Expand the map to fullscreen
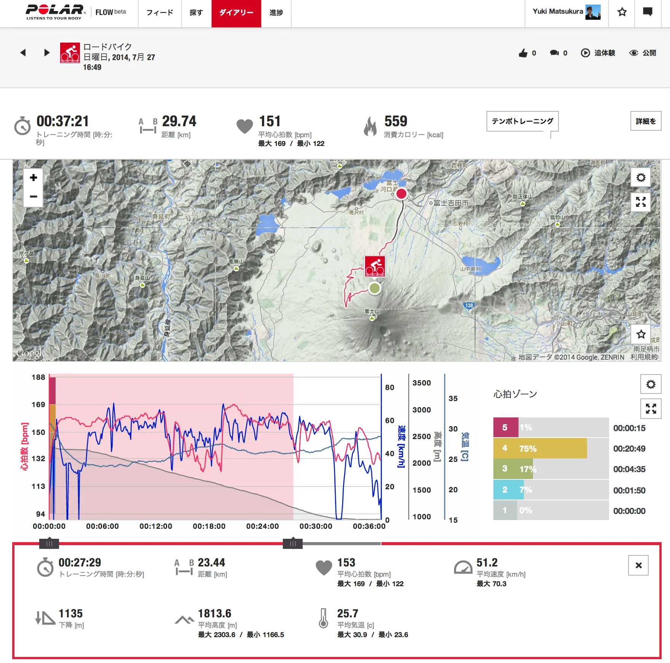Screen dimensions: 670x663 (x=641, y=202)
